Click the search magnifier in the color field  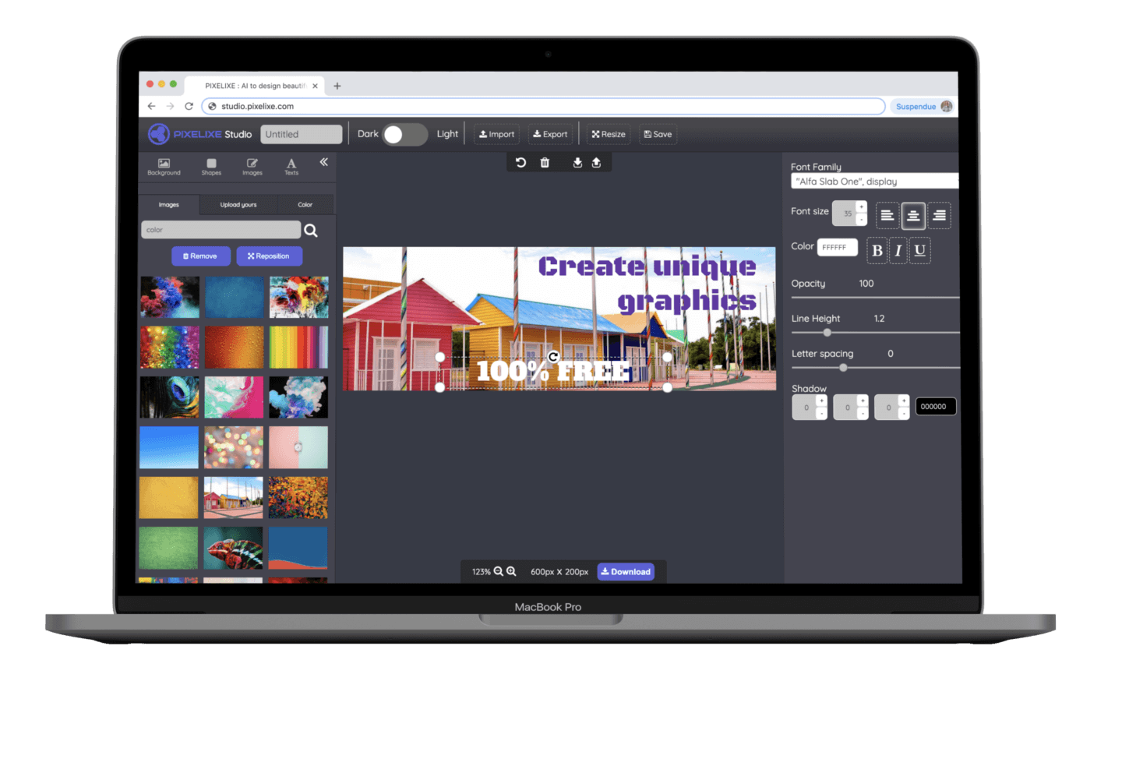point(311,229)
